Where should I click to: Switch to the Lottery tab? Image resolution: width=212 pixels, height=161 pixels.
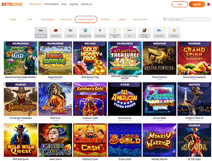(122, 19)
